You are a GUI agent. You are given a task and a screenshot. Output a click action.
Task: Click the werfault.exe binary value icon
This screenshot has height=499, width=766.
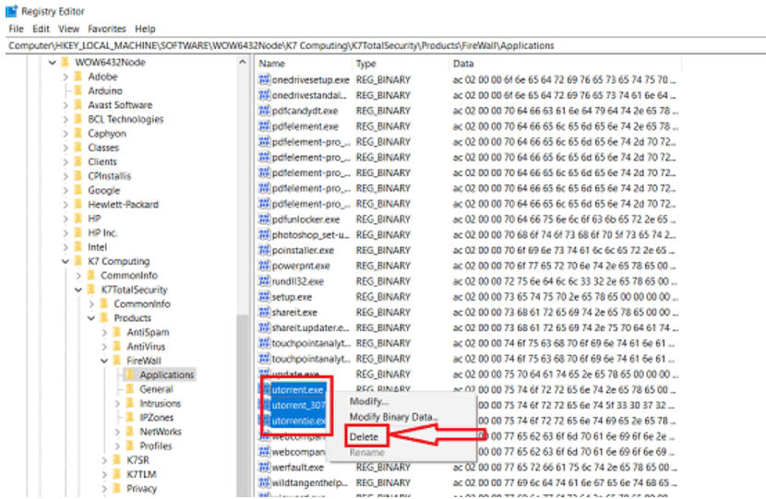[x=264, y=468]
